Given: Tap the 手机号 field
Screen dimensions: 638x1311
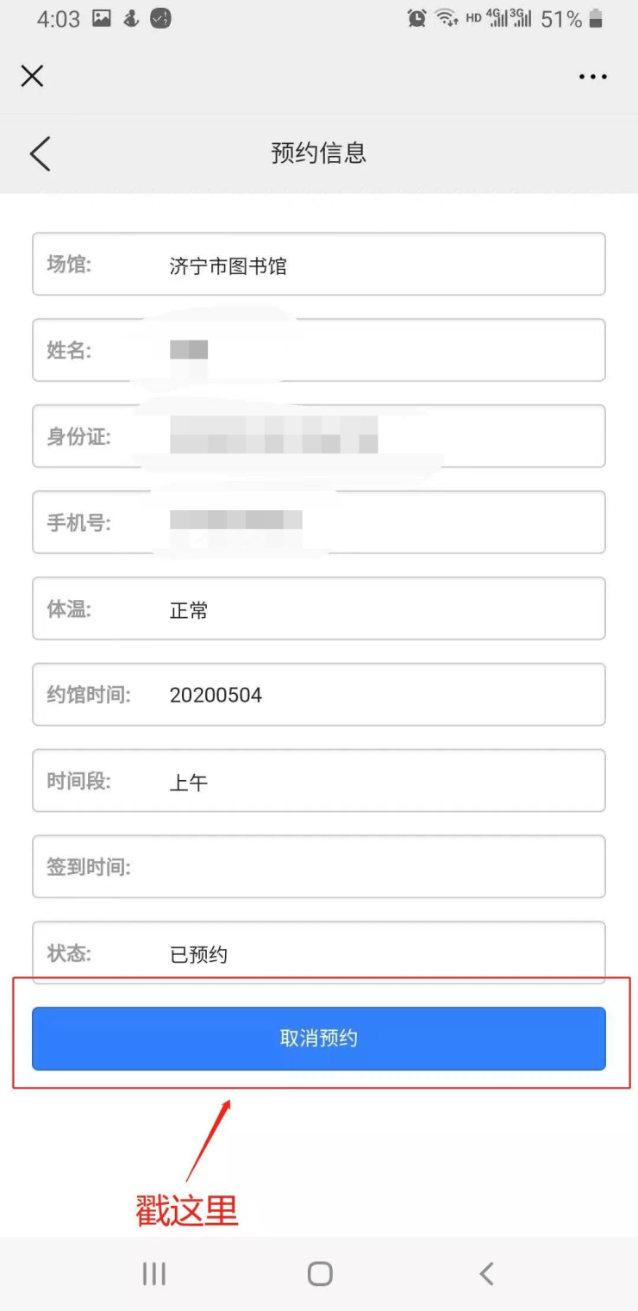Looking at the screenshot, I should point(319,522).
